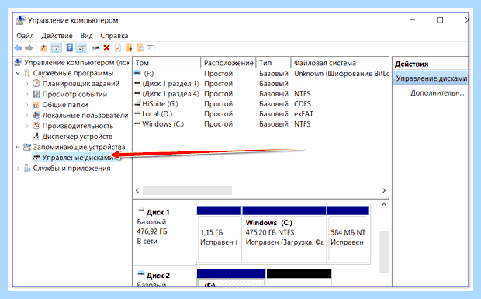Click the disk view vertical scrollbar thumb
Viewport: 481px width, 299px height.
[384, 251]
